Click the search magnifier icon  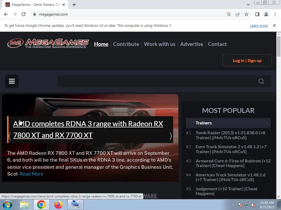261,81
